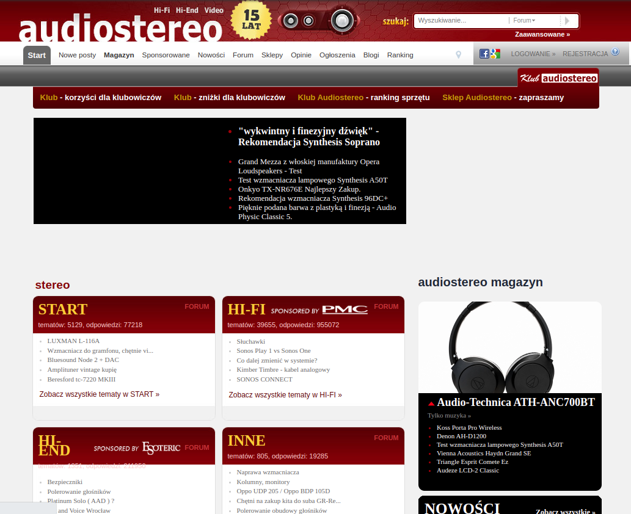Viewport: 631px width, 514px height.
Task: Open Sklep Audiostereo - zapraszamy link
Action: [x=503, y=98]
